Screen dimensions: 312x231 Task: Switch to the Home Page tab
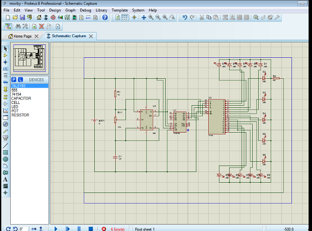point(22,36)
